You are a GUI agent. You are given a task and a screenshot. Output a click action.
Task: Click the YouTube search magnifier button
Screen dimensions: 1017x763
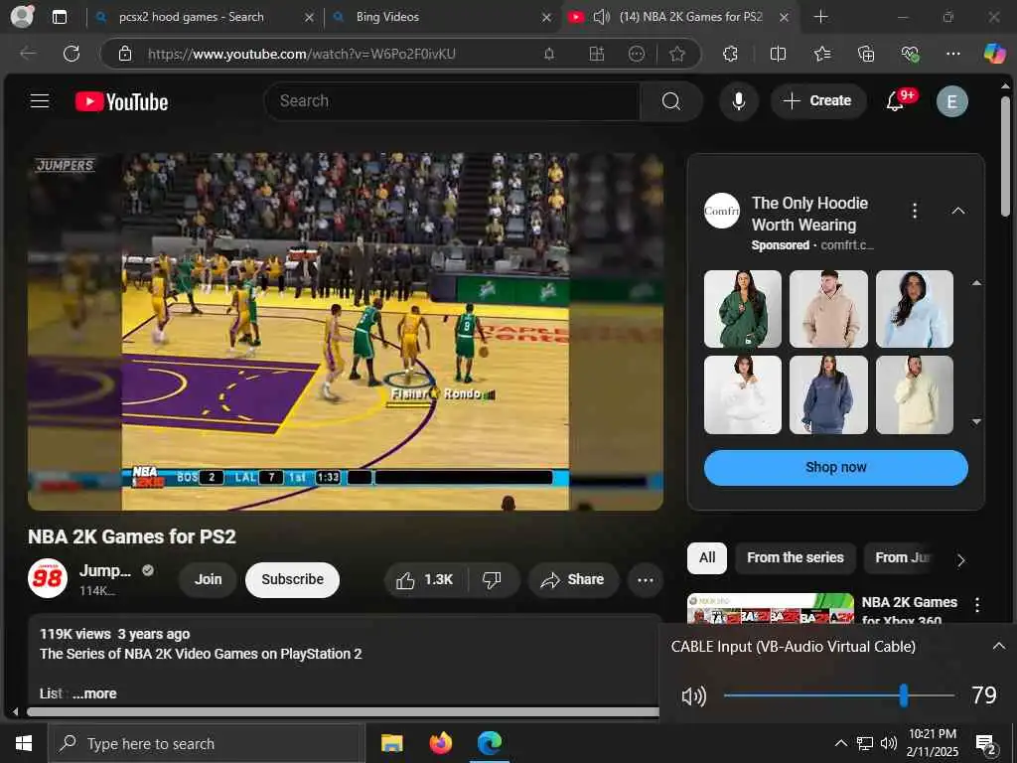click(x=671, y=101)
